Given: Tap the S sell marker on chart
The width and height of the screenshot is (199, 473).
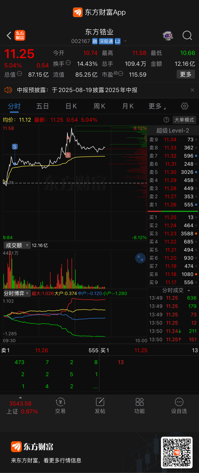Looking at the screenshot, I should coord(15,147).
